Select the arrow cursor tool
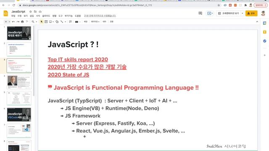The width and height of the screenshot is (269, 151). click(41, 22)
